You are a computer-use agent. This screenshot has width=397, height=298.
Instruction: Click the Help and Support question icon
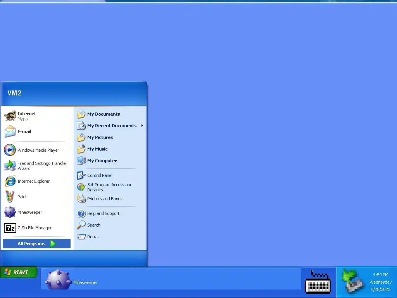tap(81, 213)
